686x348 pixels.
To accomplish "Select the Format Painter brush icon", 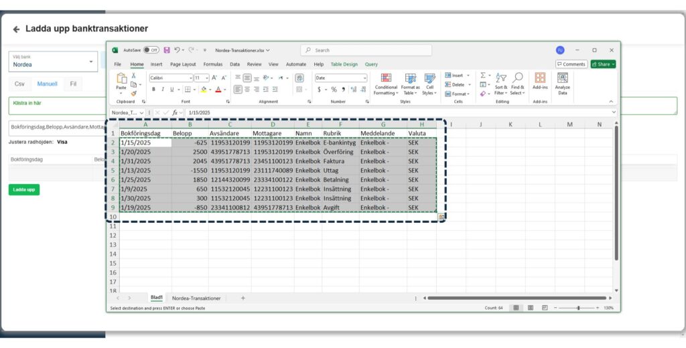I will point(134,92).
